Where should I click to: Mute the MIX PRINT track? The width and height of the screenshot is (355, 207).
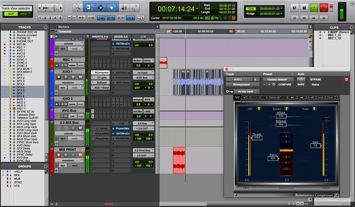[x=80, y=155]
